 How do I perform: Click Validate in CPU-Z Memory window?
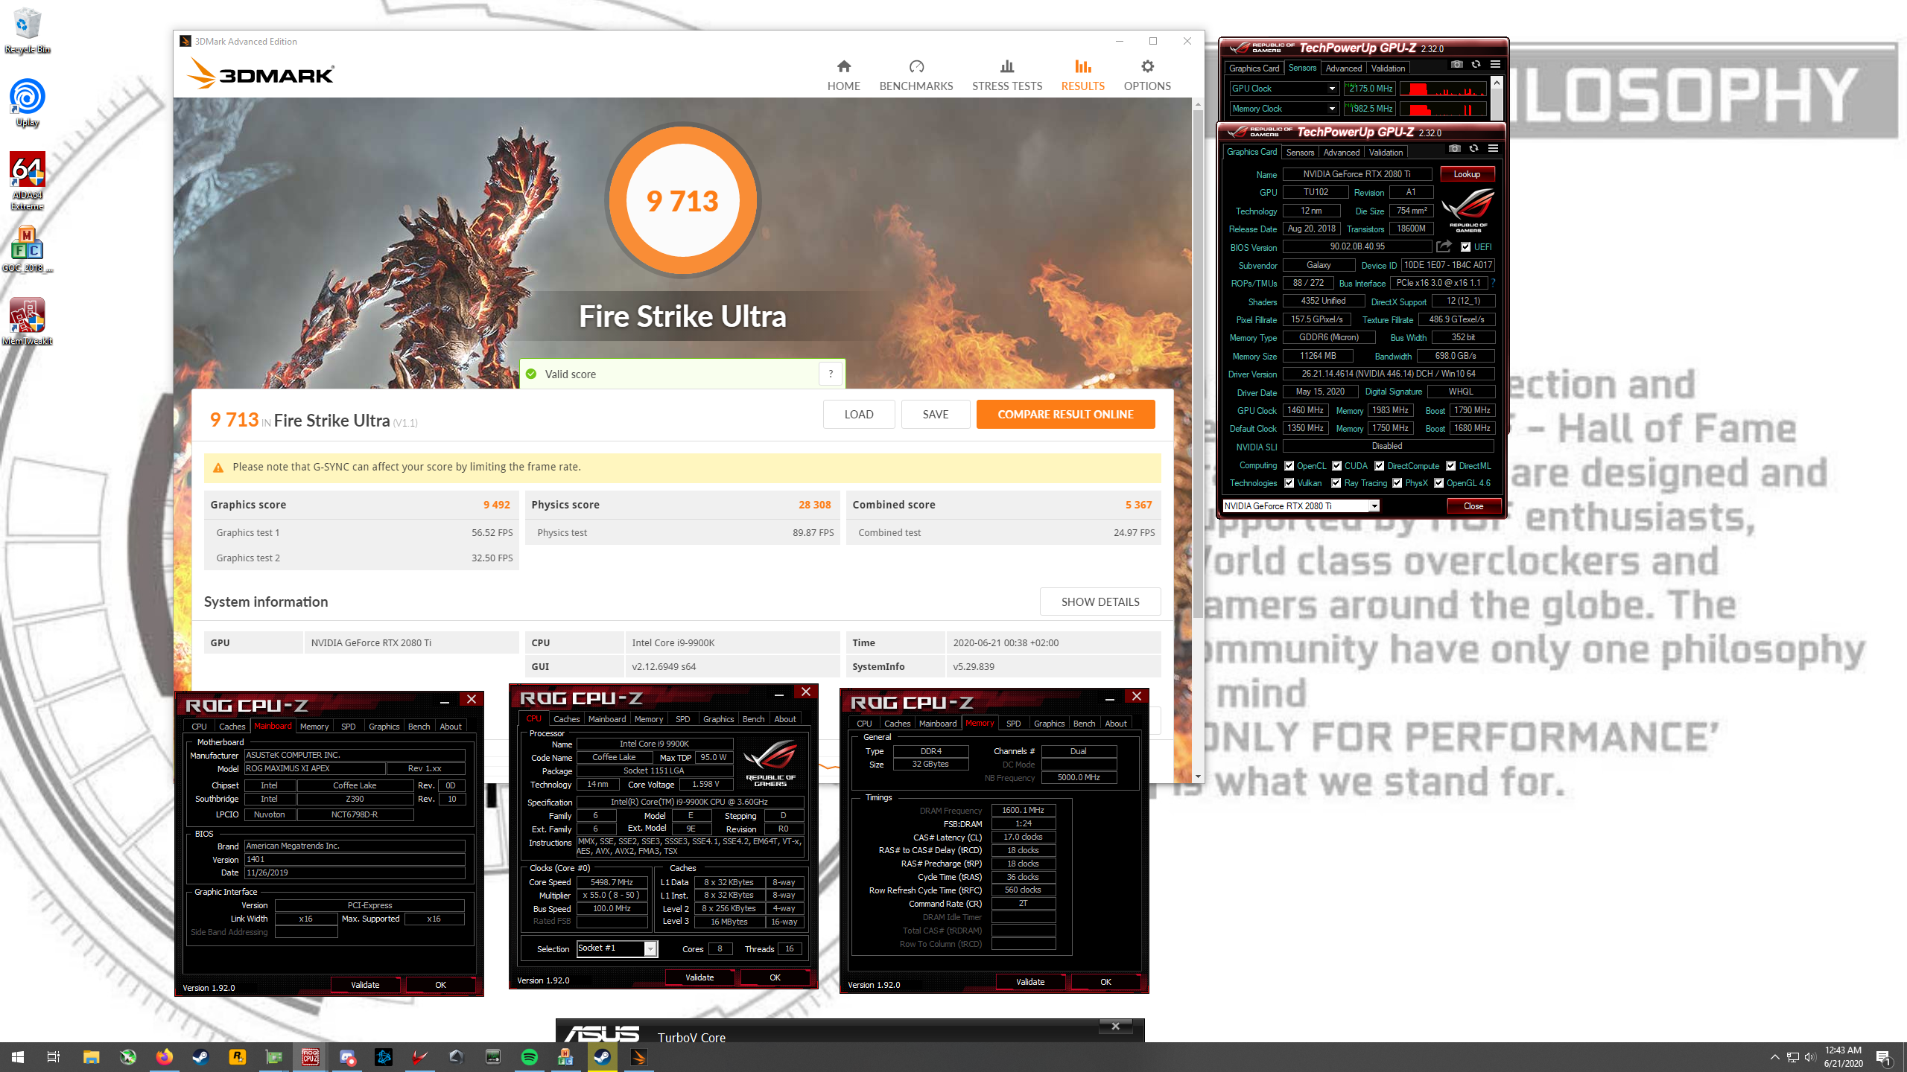point(1030,983)
